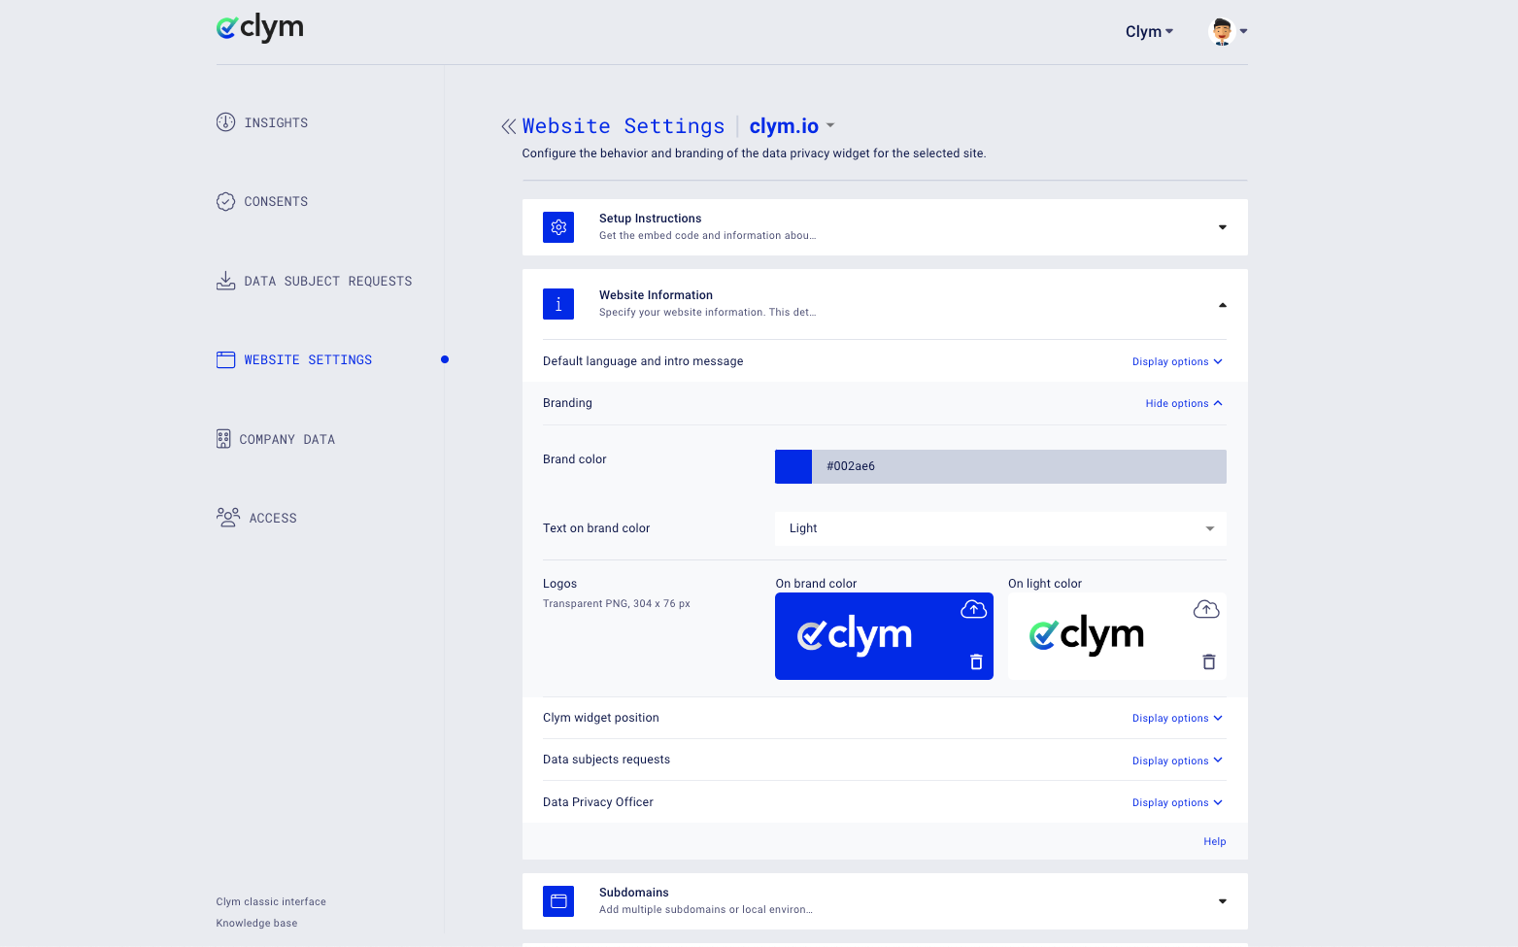1518x947 pixels.
Task: Click the back double-chevron beside Website Settings
Action: [508, 126]
